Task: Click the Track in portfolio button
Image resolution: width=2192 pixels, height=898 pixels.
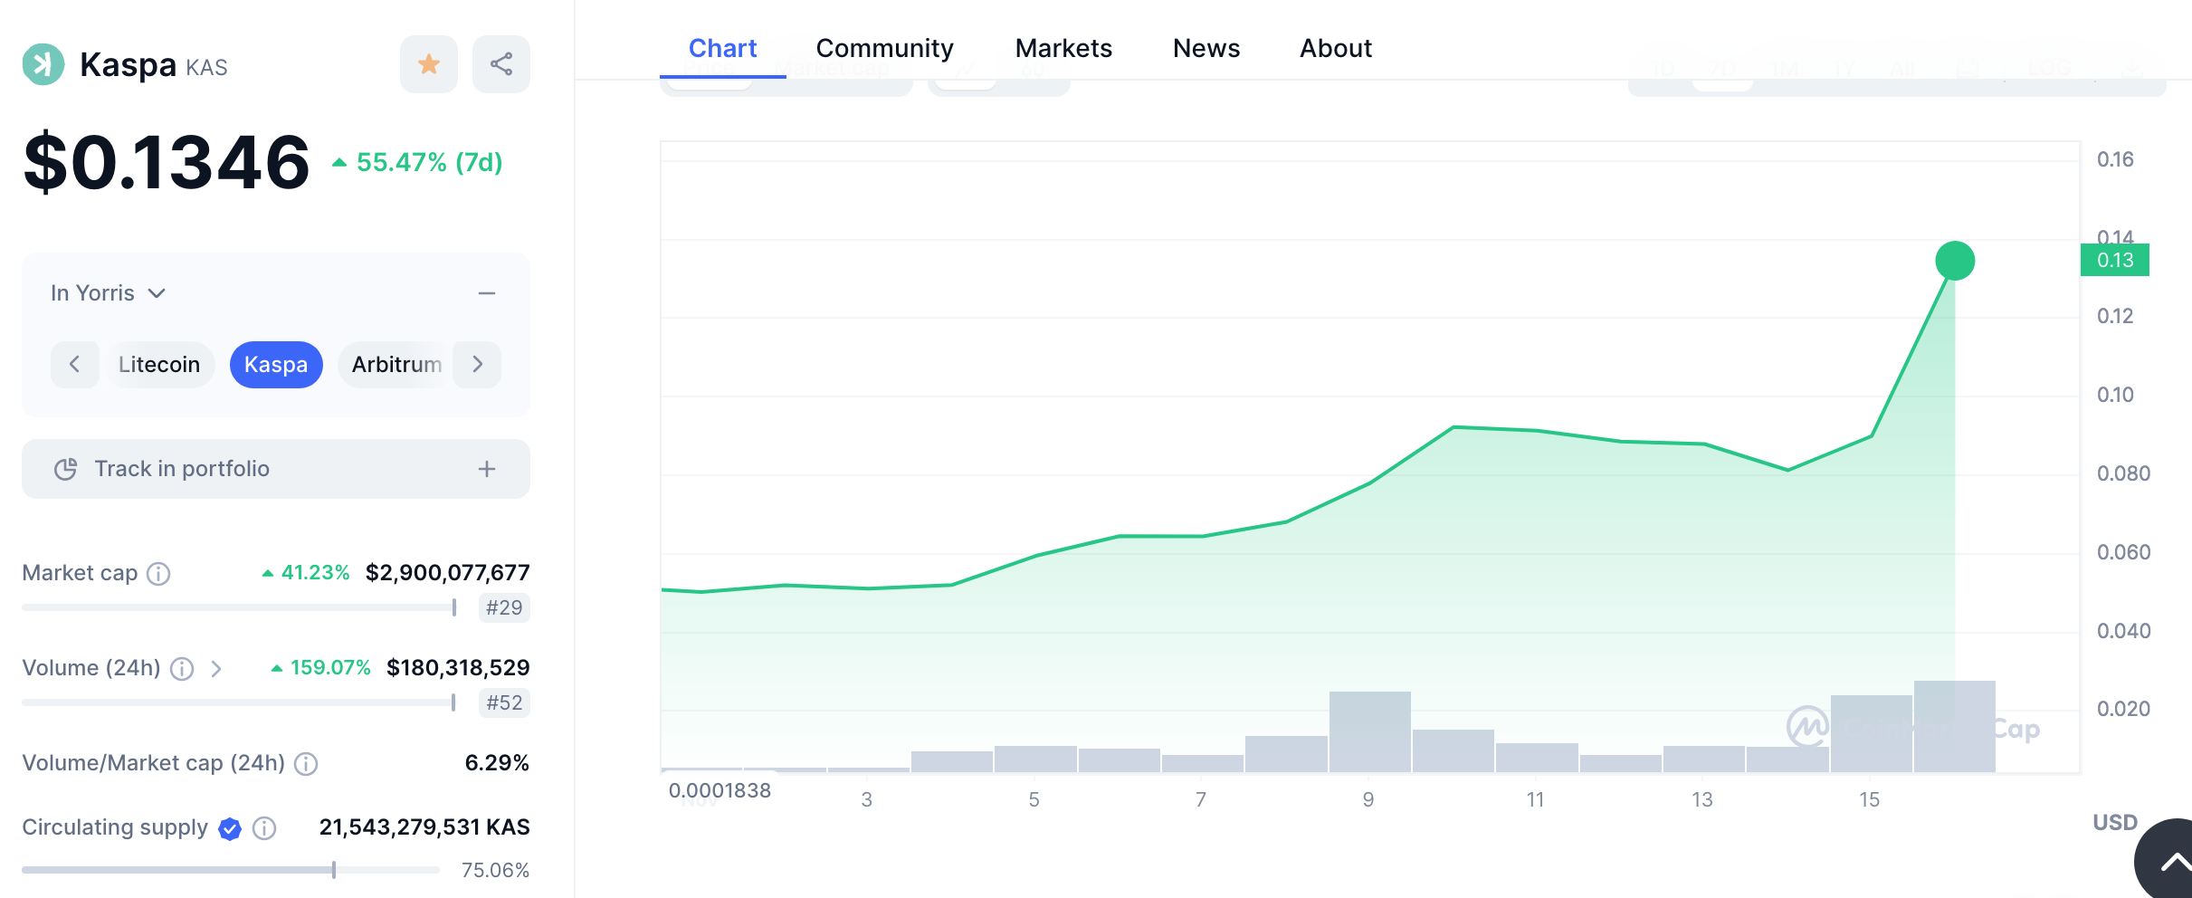Action: 276,469
